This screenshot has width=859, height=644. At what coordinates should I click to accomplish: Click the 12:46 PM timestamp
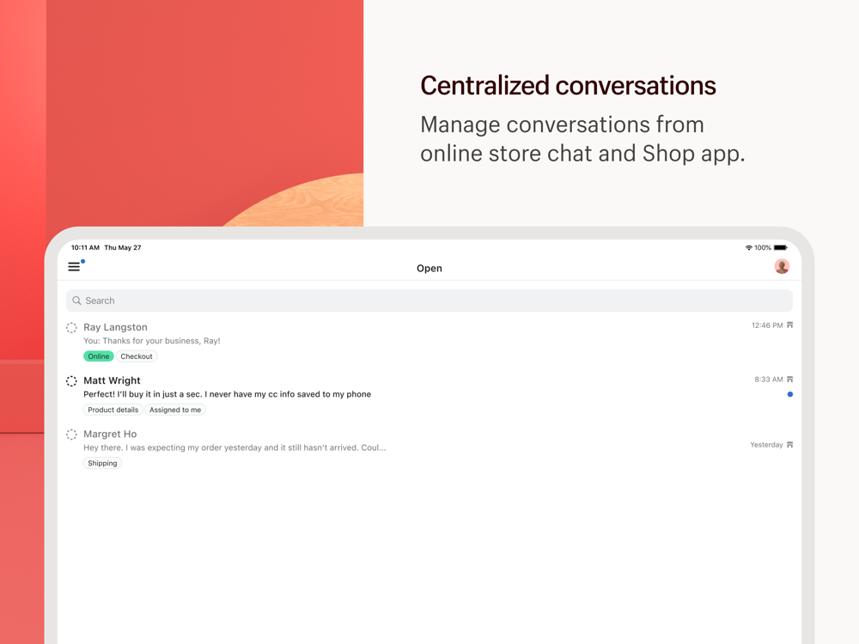point(767,325)
